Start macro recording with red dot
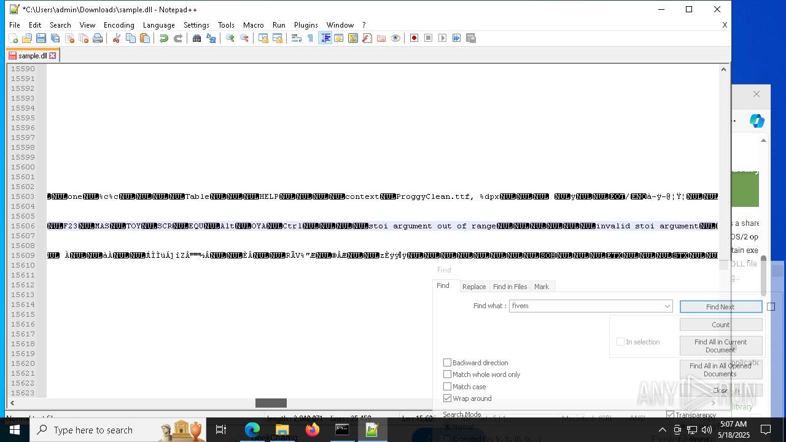The width and height of the screenshot is (786, 442). [414, 38]
